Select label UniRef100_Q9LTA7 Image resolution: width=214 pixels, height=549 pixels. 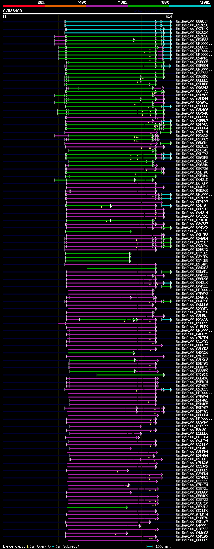point(192,205)
